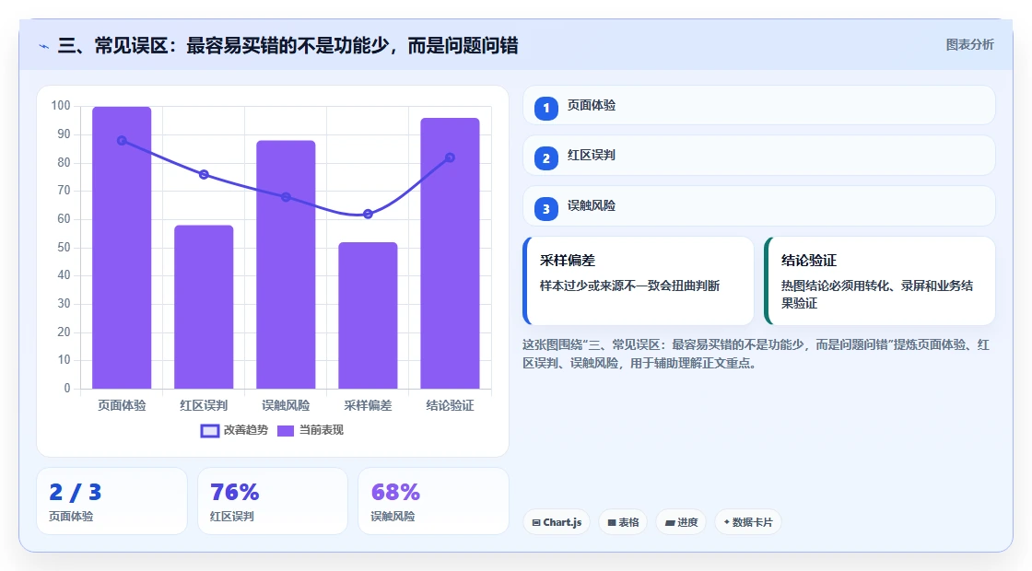Open the 采样偏差 card
1032x571 pixels.
tap(638, 281)
